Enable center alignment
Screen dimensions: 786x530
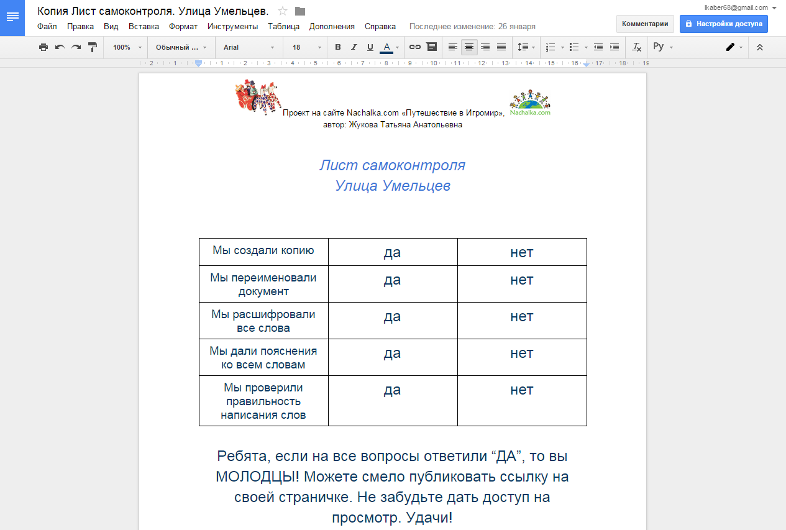tap(469, 47)
